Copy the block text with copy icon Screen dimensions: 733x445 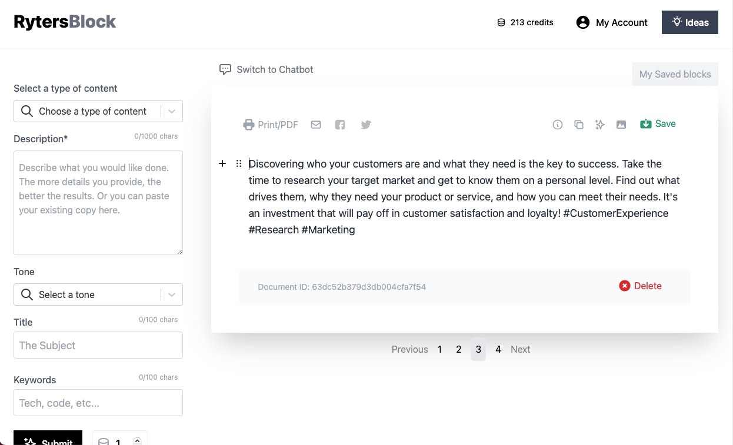(579, 125)
